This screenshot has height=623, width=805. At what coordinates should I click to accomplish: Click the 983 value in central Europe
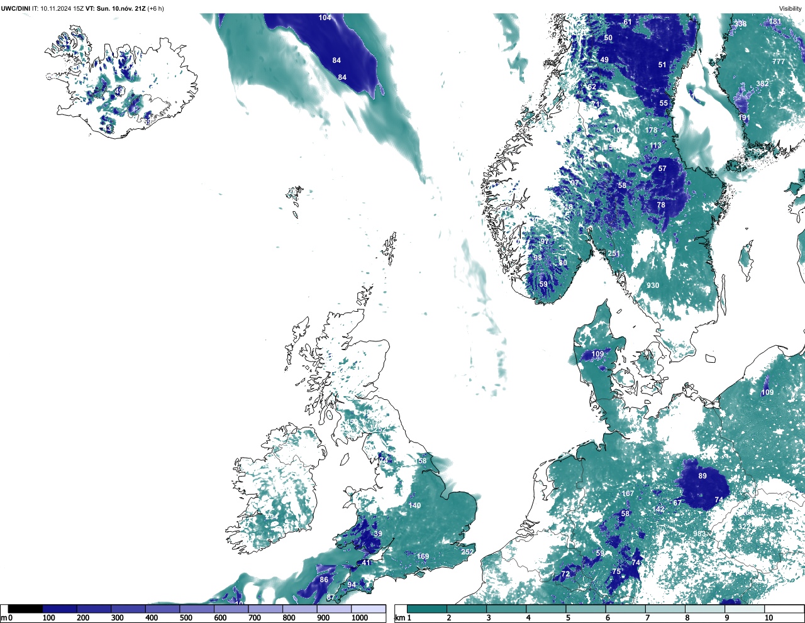coord(699,534)
